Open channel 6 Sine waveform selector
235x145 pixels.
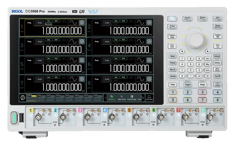click(x=116, y=59)
